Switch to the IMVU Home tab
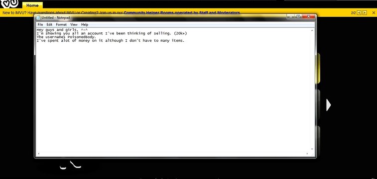The image size is (377, 179). click(x=32, y=5)
